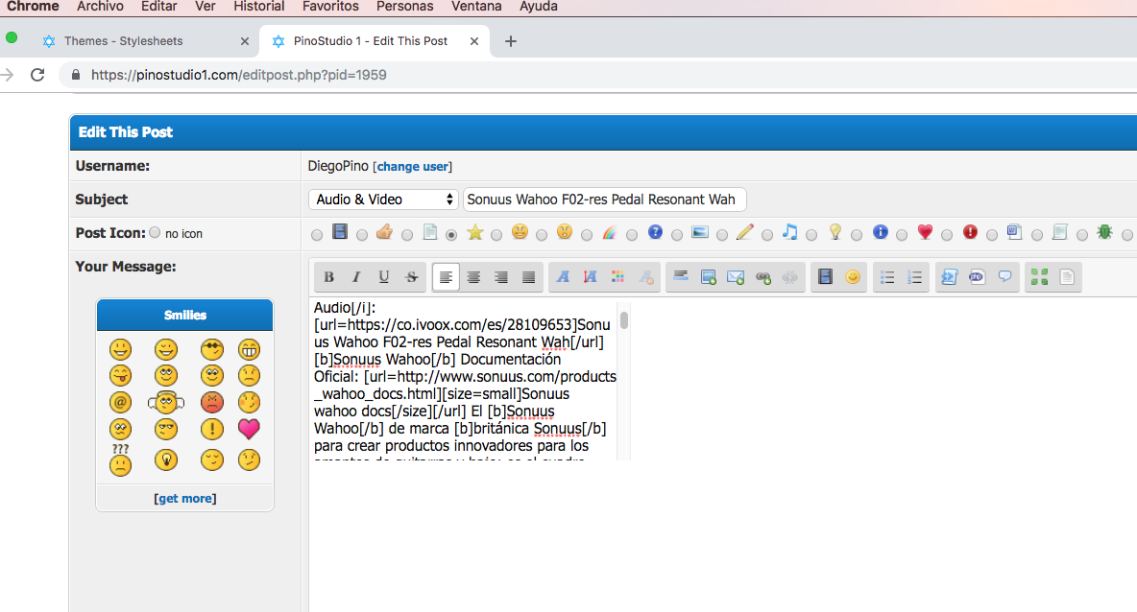Insert the angry red face smiley
Image resolution: width=1137 pixels, height=612 pixels.
211,402
